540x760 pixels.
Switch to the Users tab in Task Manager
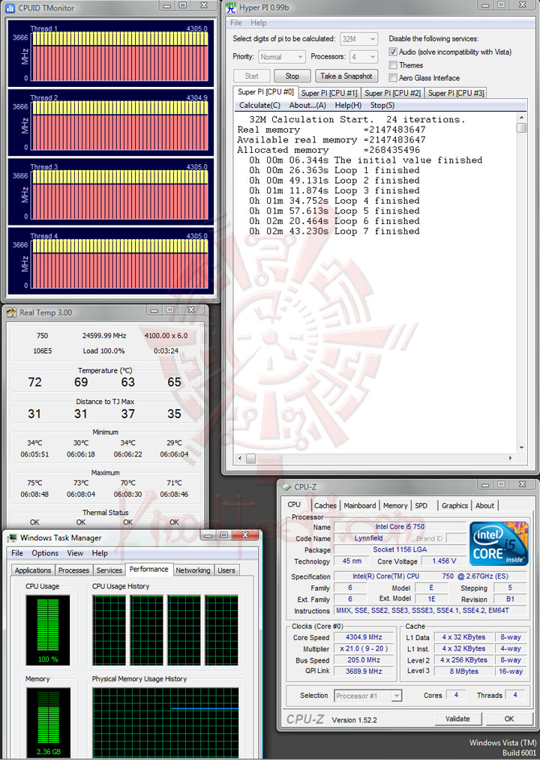[x=226, y=570]
